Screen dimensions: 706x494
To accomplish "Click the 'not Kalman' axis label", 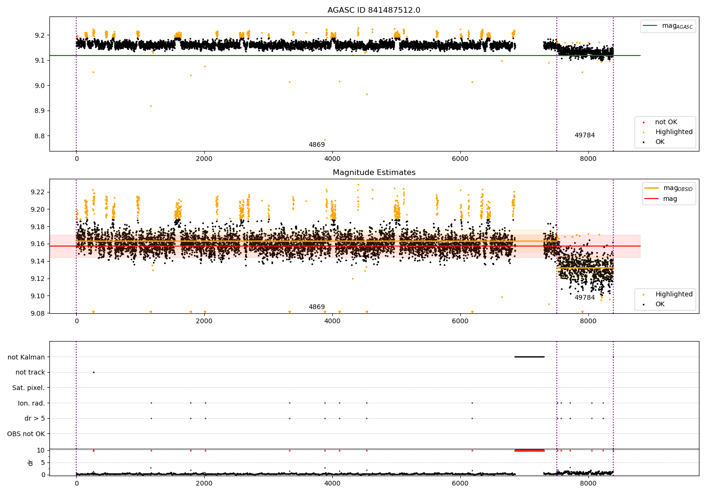I will pos(26,357).
